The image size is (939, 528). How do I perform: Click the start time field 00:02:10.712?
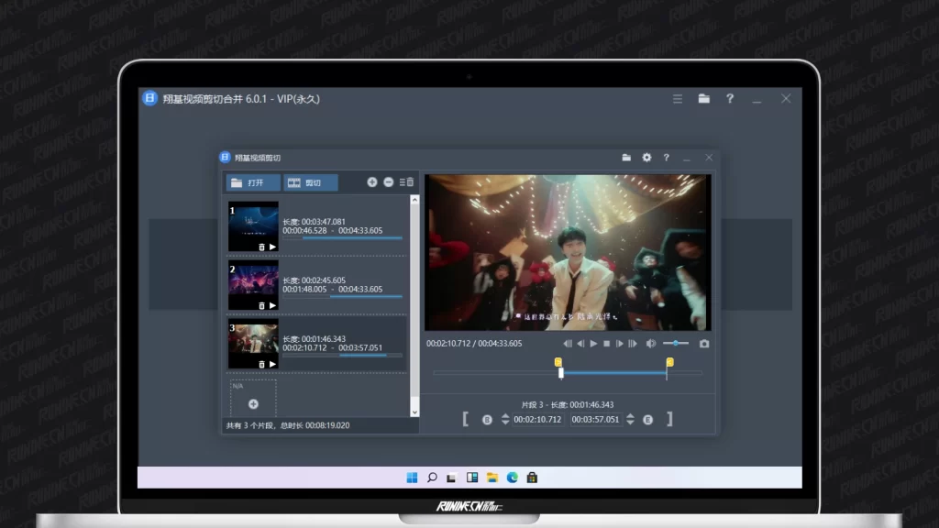tap(538, 420)
